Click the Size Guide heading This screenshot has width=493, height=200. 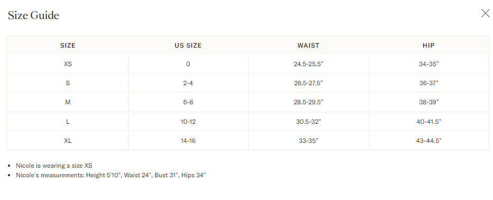point(33,15)
